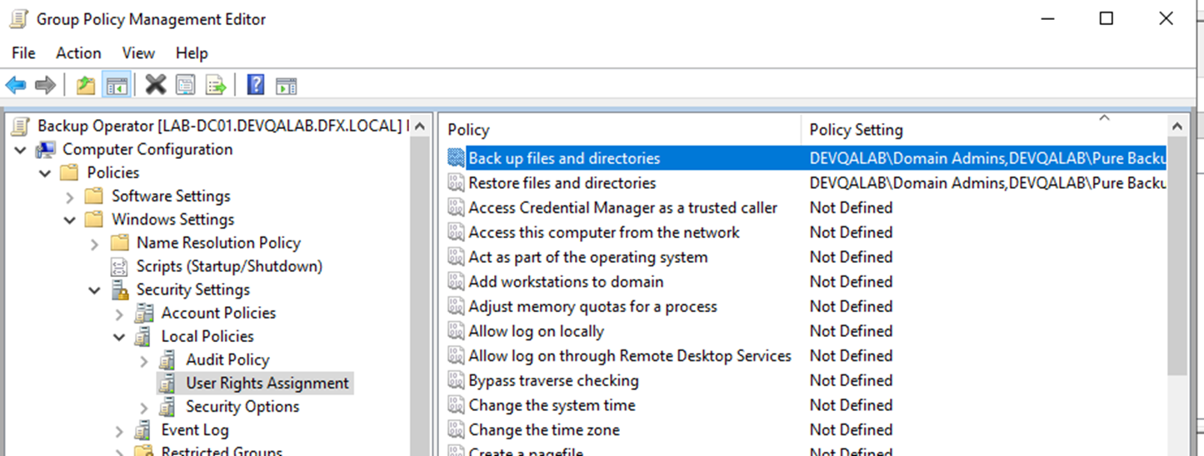Click the Access Credential Manager policy icon
This screenshot has width=1204, height=456.
(x=456, y=208)
